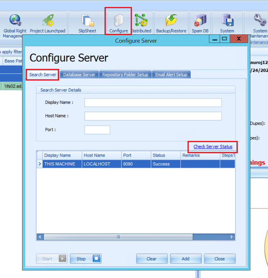Click the Close button in dialog
The width and height of the screenshot is (268, 278).
(220, 259)
